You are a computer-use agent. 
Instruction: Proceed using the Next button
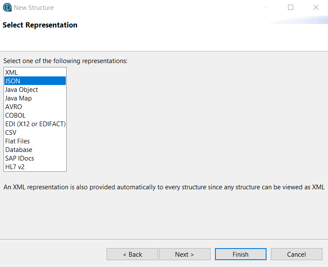[x=184, y=254]
